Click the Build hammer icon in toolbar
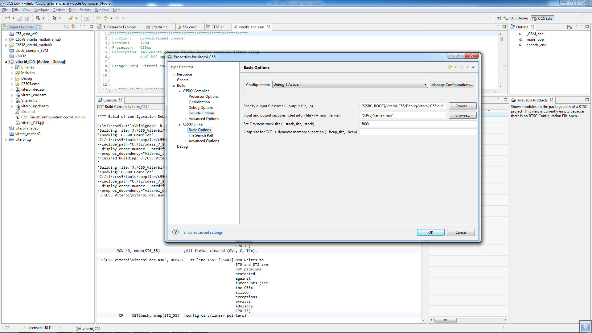592x333 pixels. click(38, 18)
